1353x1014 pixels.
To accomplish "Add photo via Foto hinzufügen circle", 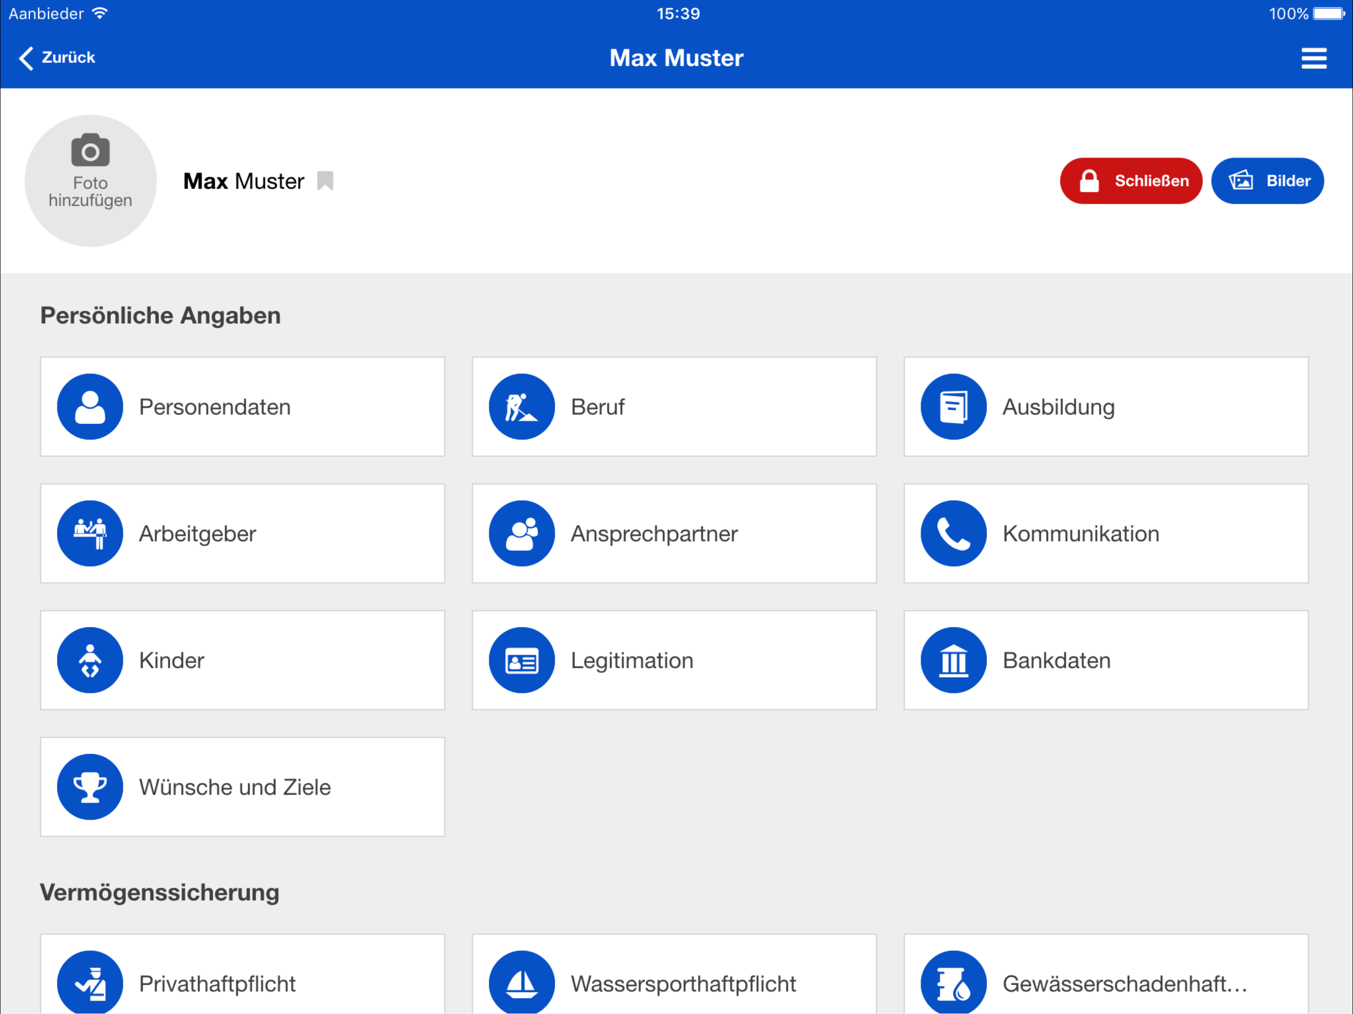I will point(91,181).
